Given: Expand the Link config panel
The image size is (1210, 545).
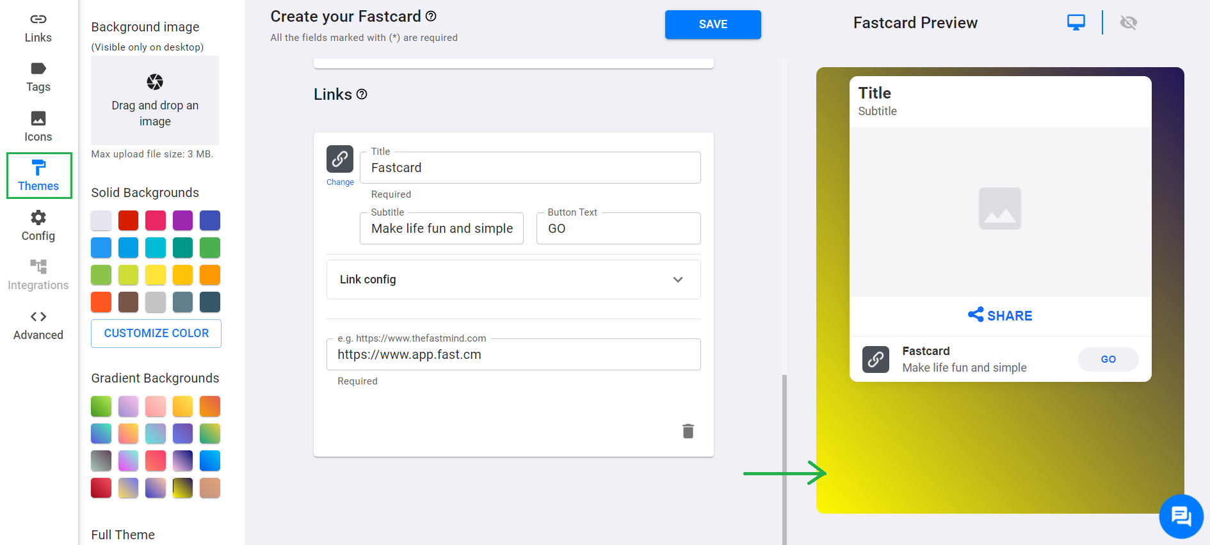Looking at the screenshot, I should click(513, 280).
